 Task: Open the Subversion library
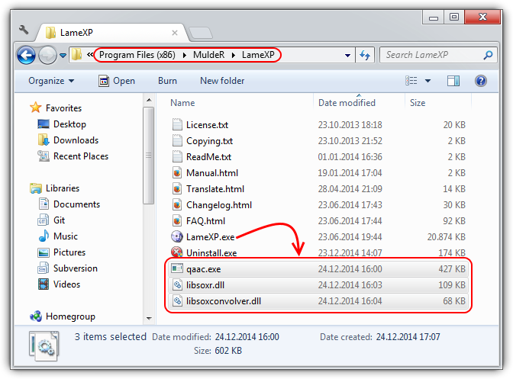(x=67, y=268)
